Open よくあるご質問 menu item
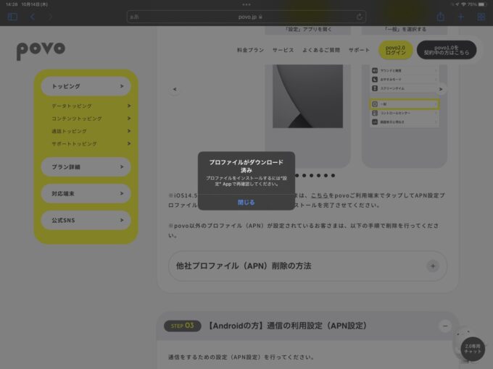493x369 pixels. [321, 50]
